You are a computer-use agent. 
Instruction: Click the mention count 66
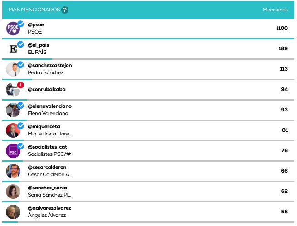[x=284, y=171]
